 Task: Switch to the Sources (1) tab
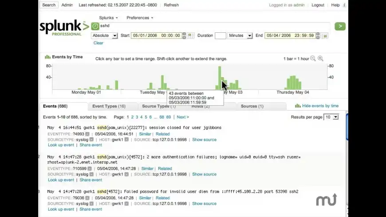[x=252, y=106]
